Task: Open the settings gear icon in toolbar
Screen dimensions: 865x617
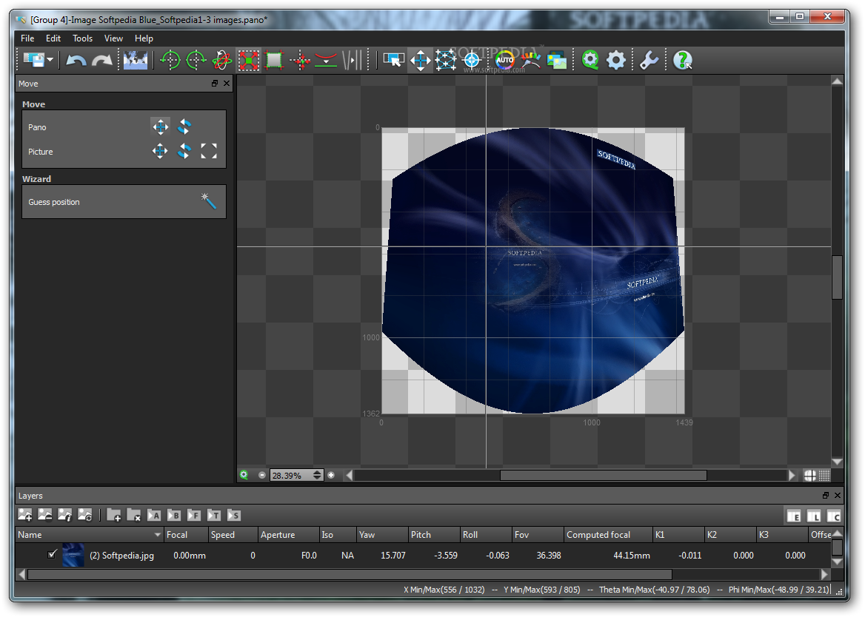Action: [616, 60]
